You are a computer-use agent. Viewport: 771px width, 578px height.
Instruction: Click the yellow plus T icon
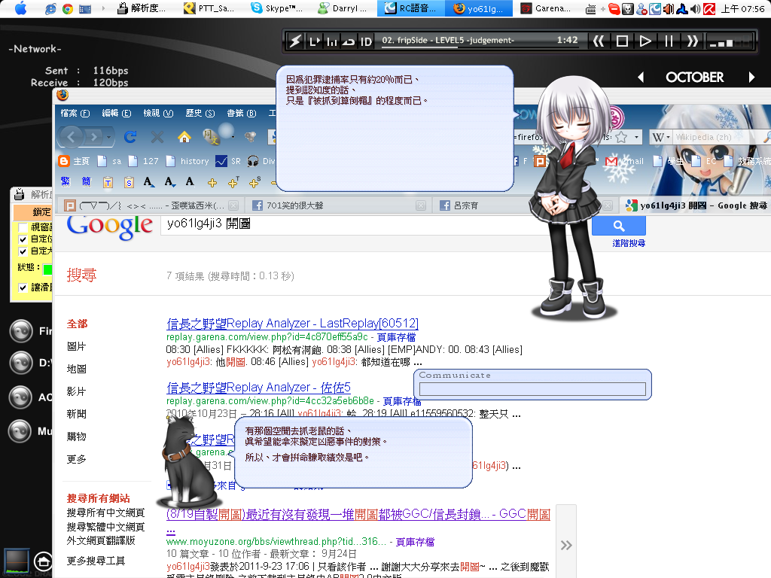[233, 182]
